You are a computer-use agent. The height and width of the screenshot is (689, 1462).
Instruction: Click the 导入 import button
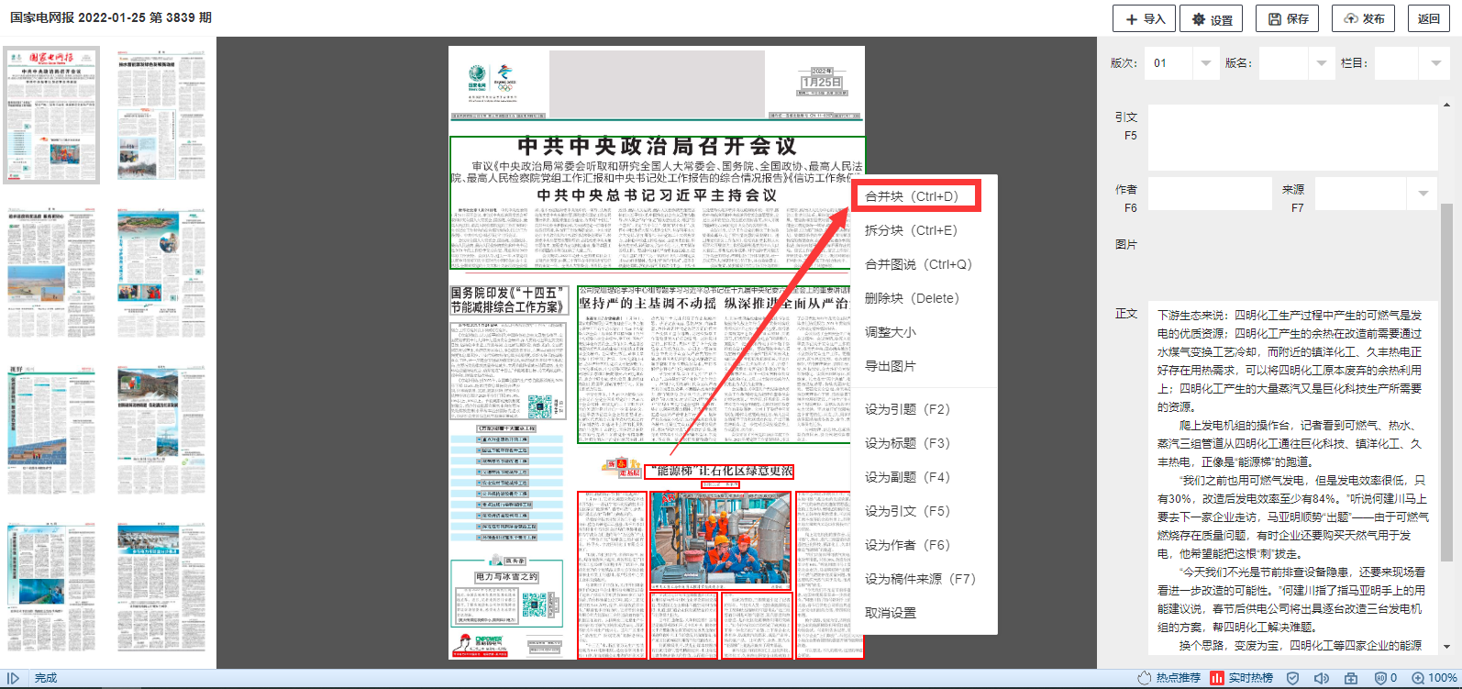point(1146,18)
